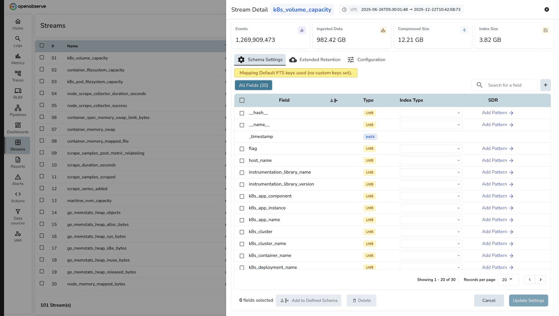The image size is (559, 316).
Task: Open Dashboards from the left navigation
Action: tap(18, 128)
